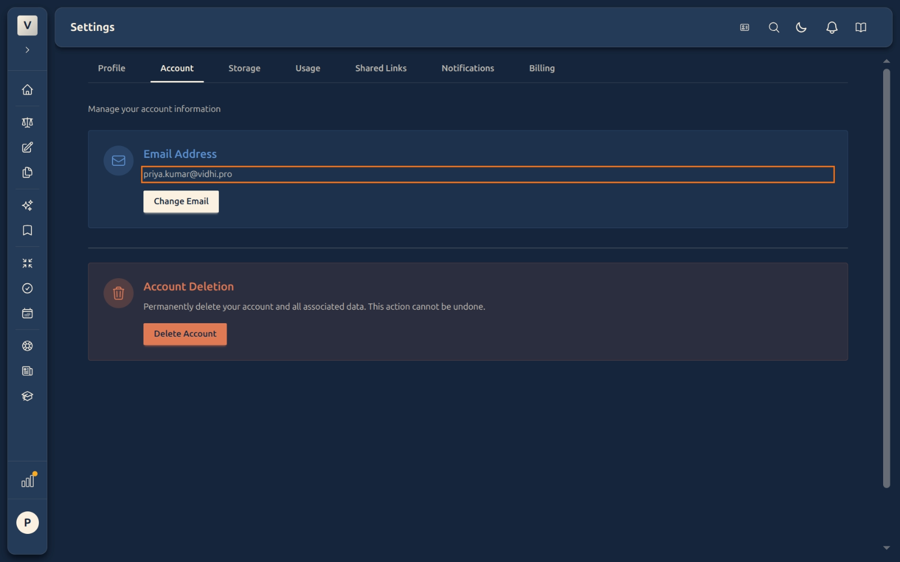
Task: Click the scrollbar down arrow
Action: 886,547
